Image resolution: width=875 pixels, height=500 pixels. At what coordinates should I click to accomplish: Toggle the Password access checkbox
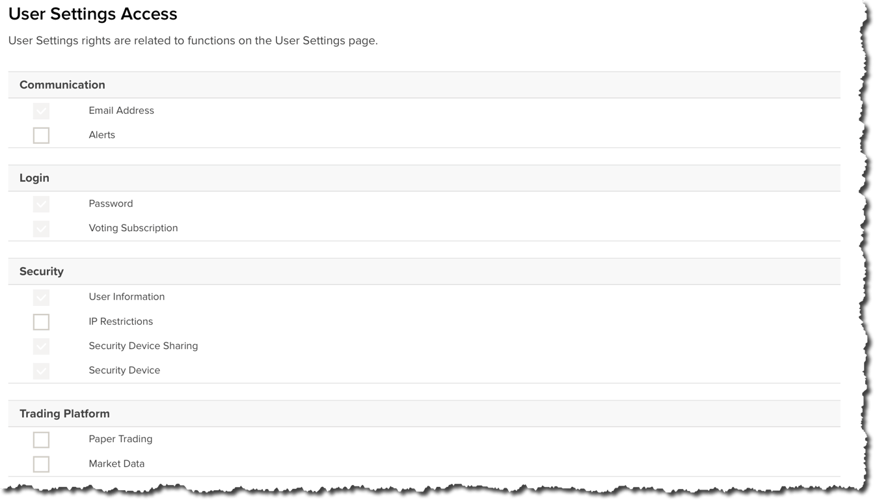pos(41,204)
